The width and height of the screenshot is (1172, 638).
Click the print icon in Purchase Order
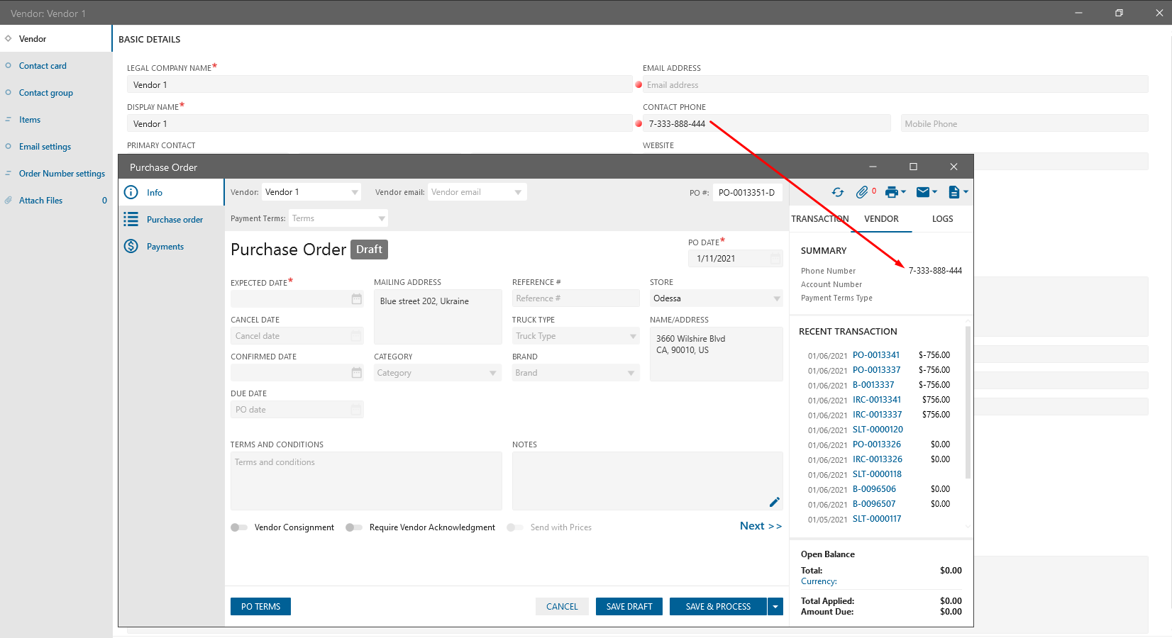(892, 192)
